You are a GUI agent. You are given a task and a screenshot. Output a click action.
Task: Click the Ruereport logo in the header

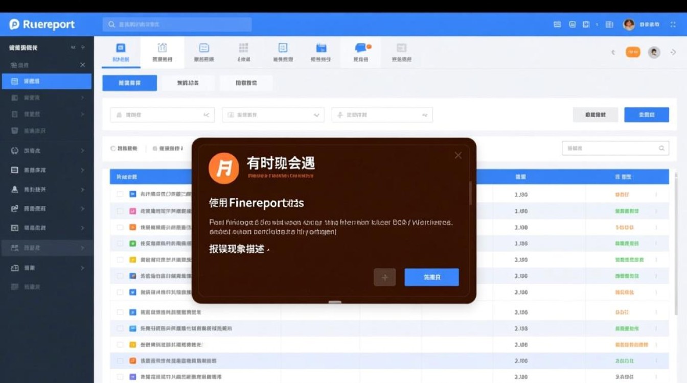click(x=42, y=25)
